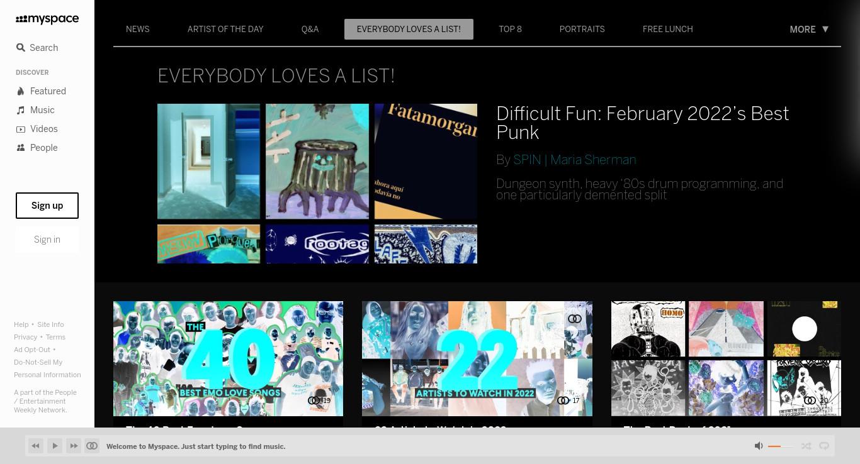The image size is (860, 464).
Task: Open the Privacy footer link
Action: coord(26,337)
